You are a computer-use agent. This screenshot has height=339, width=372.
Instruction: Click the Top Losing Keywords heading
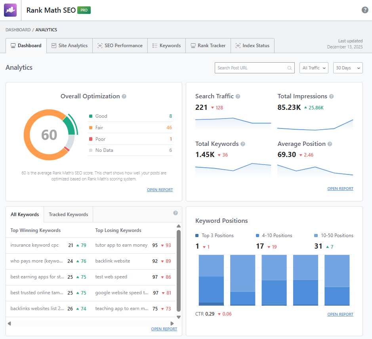(118, 230)
